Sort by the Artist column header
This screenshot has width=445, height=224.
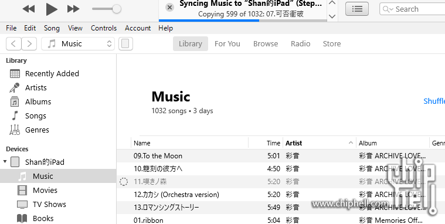pos(320,143)
